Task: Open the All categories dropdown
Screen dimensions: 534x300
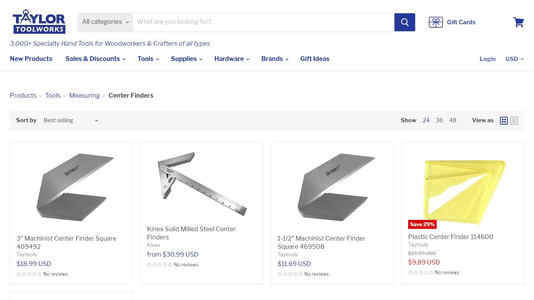Action: pos(106,22)
